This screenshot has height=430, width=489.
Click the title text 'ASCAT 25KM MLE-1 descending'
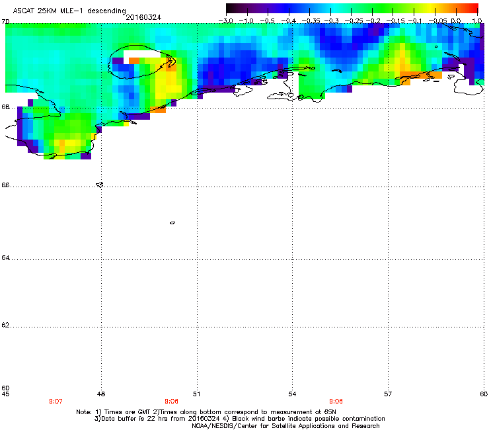click(x=69, y=11)
